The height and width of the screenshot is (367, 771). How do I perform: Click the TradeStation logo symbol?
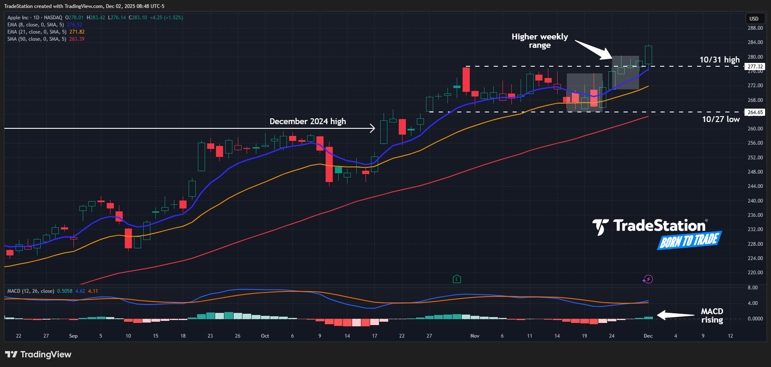(x=600, y=227)
